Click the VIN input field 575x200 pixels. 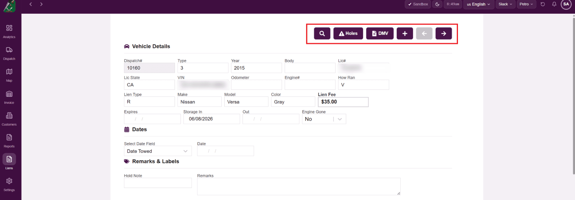[x=203, y=85]
